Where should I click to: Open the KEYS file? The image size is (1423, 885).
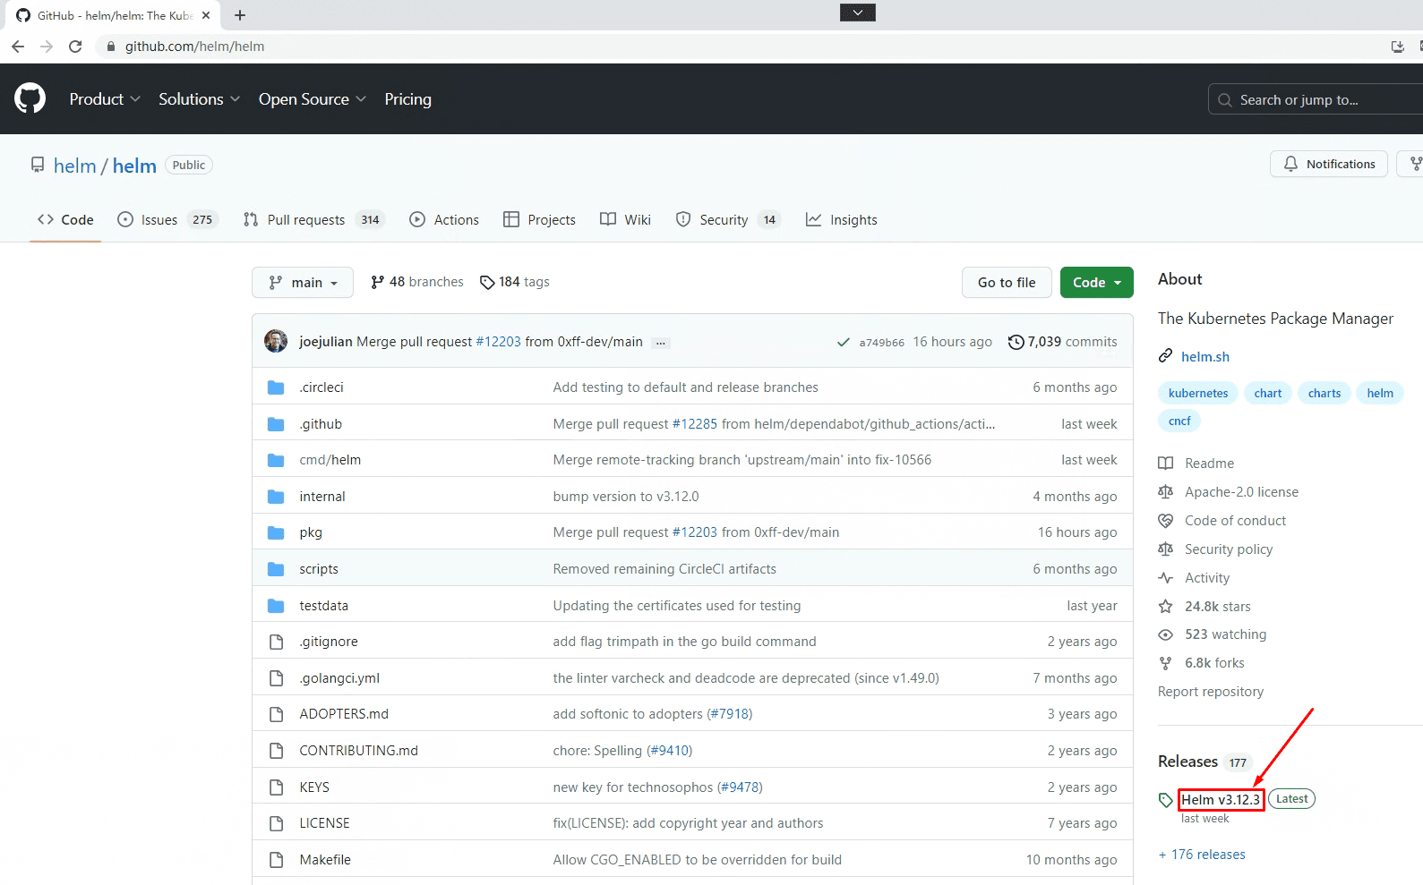(314, 787)
